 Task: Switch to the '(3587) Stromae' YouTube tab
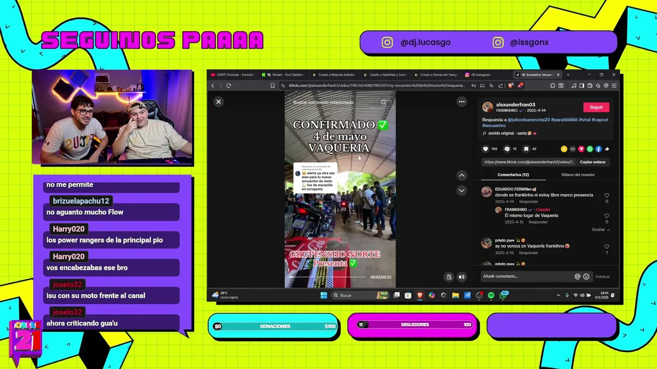click(233, 75)
